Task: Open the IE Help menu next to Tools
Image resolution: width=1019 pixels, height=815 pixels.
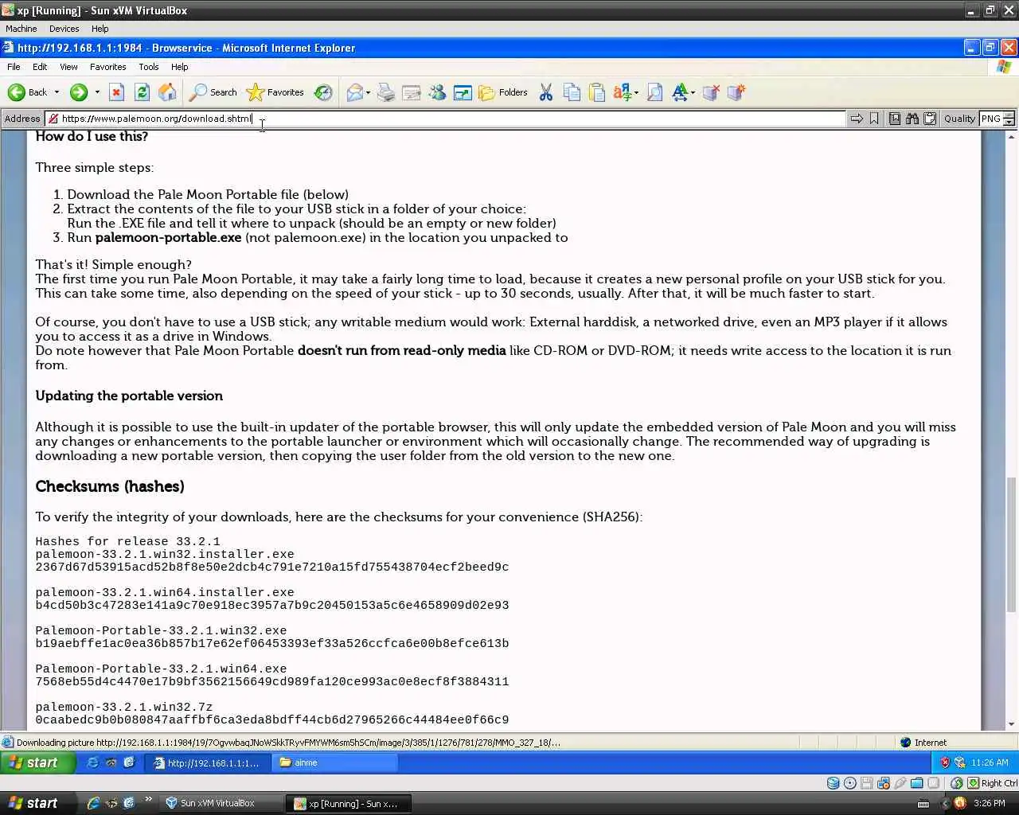Action: pyautogui.click(x=180, y=67)
